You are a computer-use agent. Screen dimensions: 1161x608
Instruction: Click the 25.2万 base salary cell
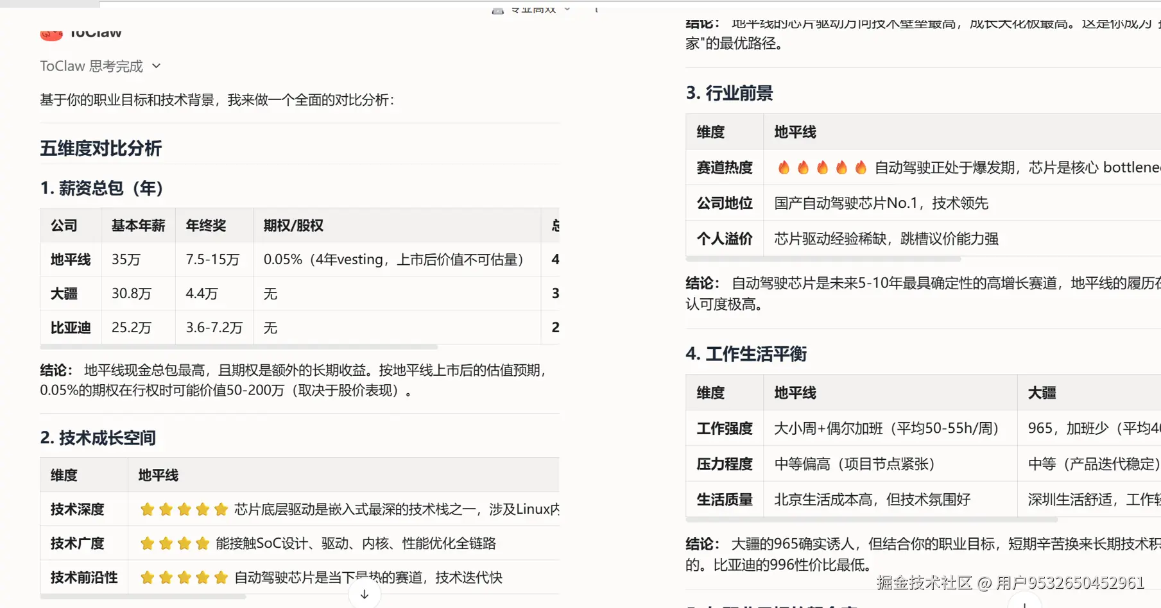[x=132, y=328]
